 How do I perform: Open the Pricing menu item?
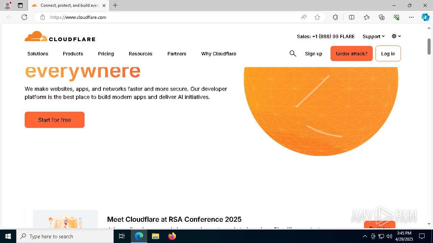(x=106, y=54)
